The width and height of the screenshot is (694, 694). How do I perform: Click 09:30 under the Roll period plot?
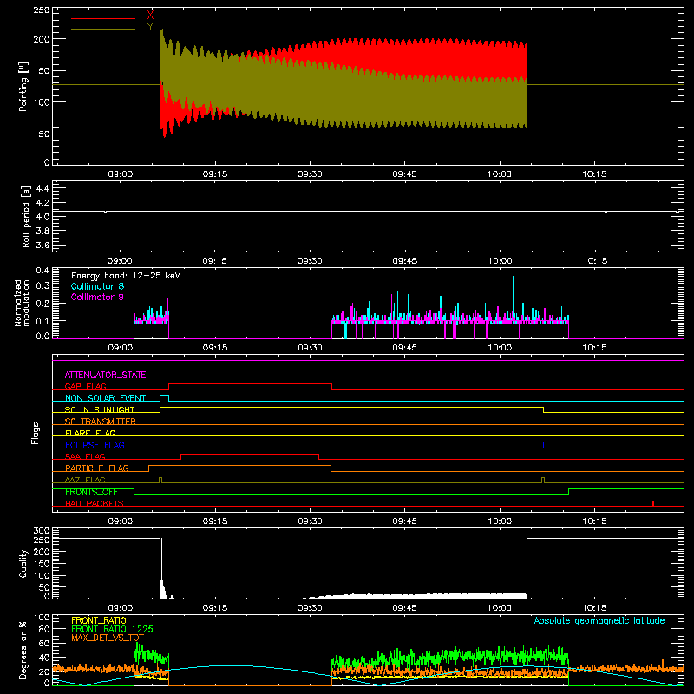click(310, 261)
